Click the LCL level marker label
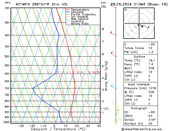Image resolution: width=170 pixels, height=131 pixels. [x=106, y=109]
